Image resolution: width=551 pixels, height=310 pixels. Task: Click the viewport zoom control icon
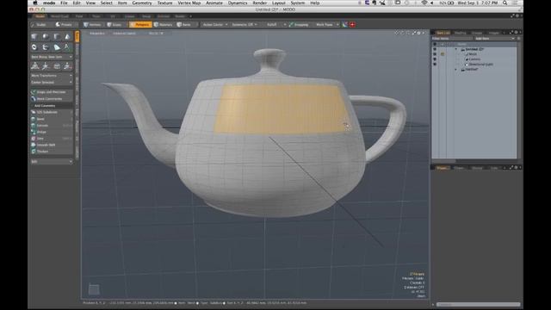408,33
